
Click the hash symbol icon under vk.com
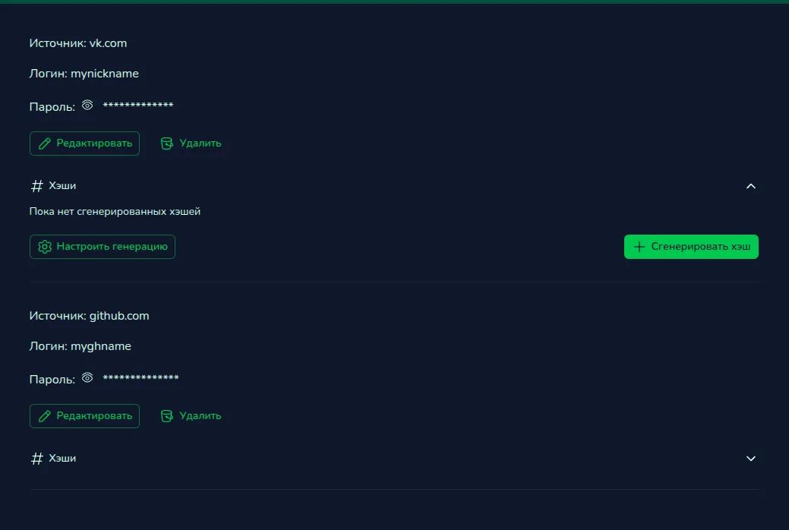(36, 186)
